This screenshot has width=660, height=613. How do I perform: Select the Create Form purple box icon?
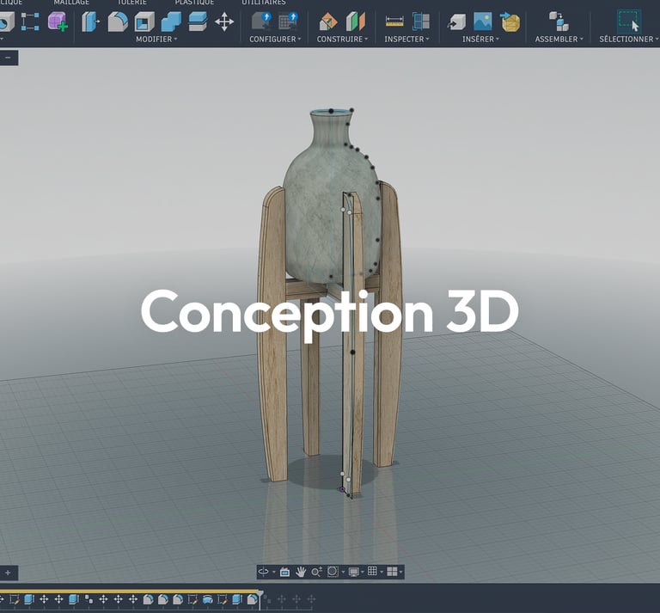click(58, 21)
